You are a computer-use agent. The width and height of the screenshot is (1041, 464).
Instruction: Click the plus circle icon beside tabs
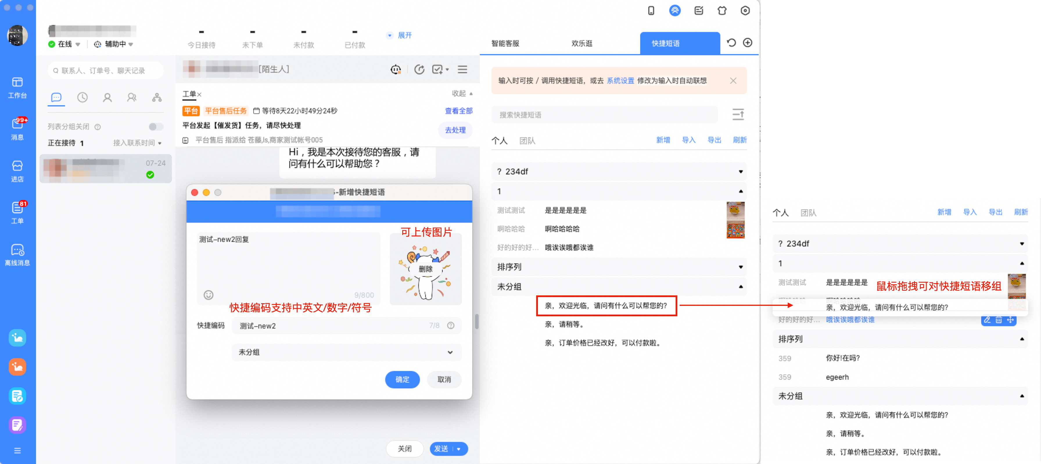(747, 42)
